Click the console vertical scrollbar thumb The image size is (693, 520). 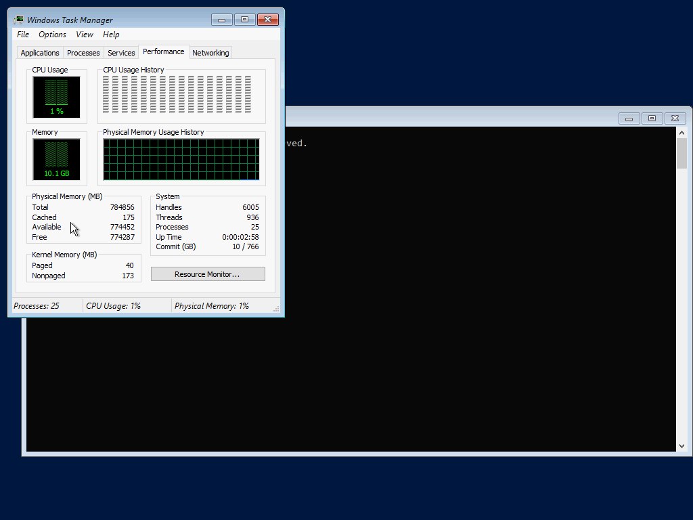681,154
